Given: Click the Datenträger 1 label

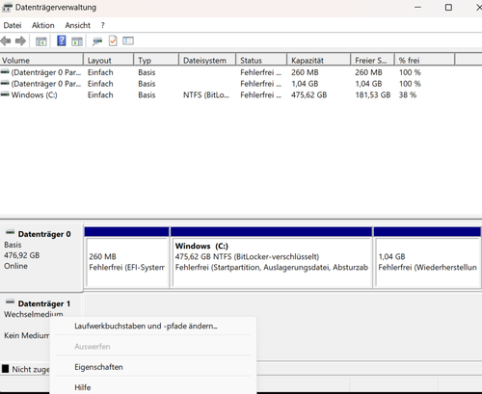Looking at the screenshot, I should click(x=44, y=303).
